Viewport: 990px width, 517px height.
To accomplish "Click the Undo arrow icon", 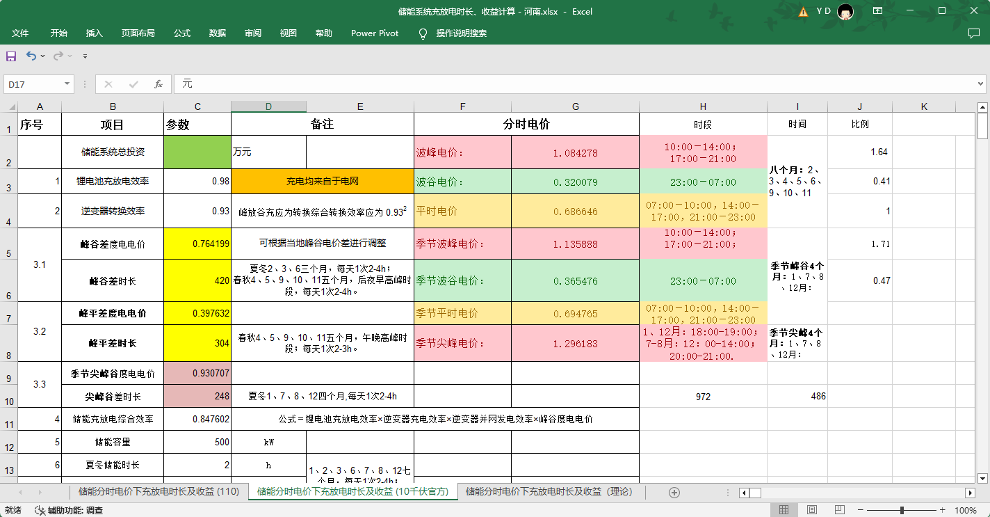I will 31,56.
